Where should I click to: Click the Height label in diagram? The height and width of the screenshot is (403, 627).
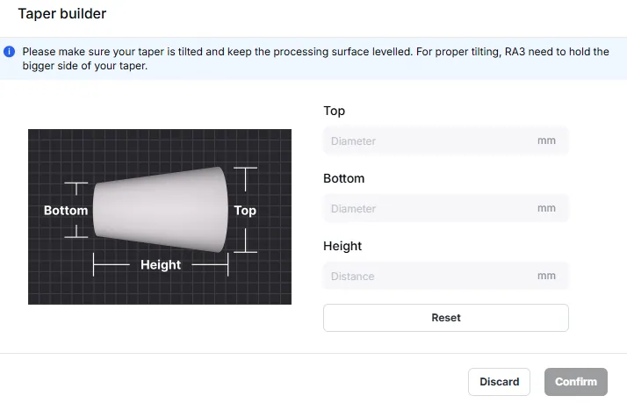pyautogui.click(x=161, y=264)
